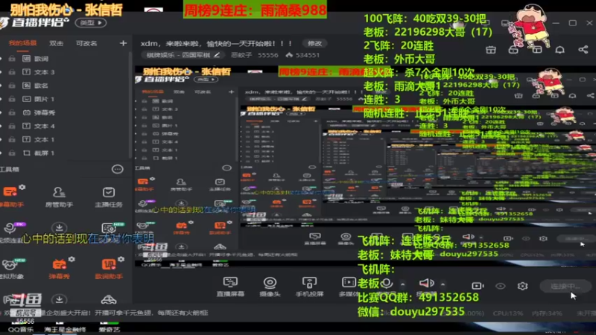This screenshot has width=596, height=335.
Task: Click the speaker volume icon
Action: coord(426,283)
